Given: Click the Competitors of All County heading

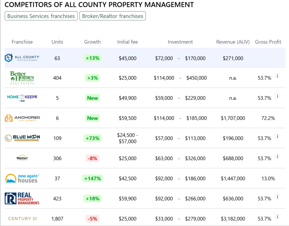Looking at the screenshot, I should [99, 4].
